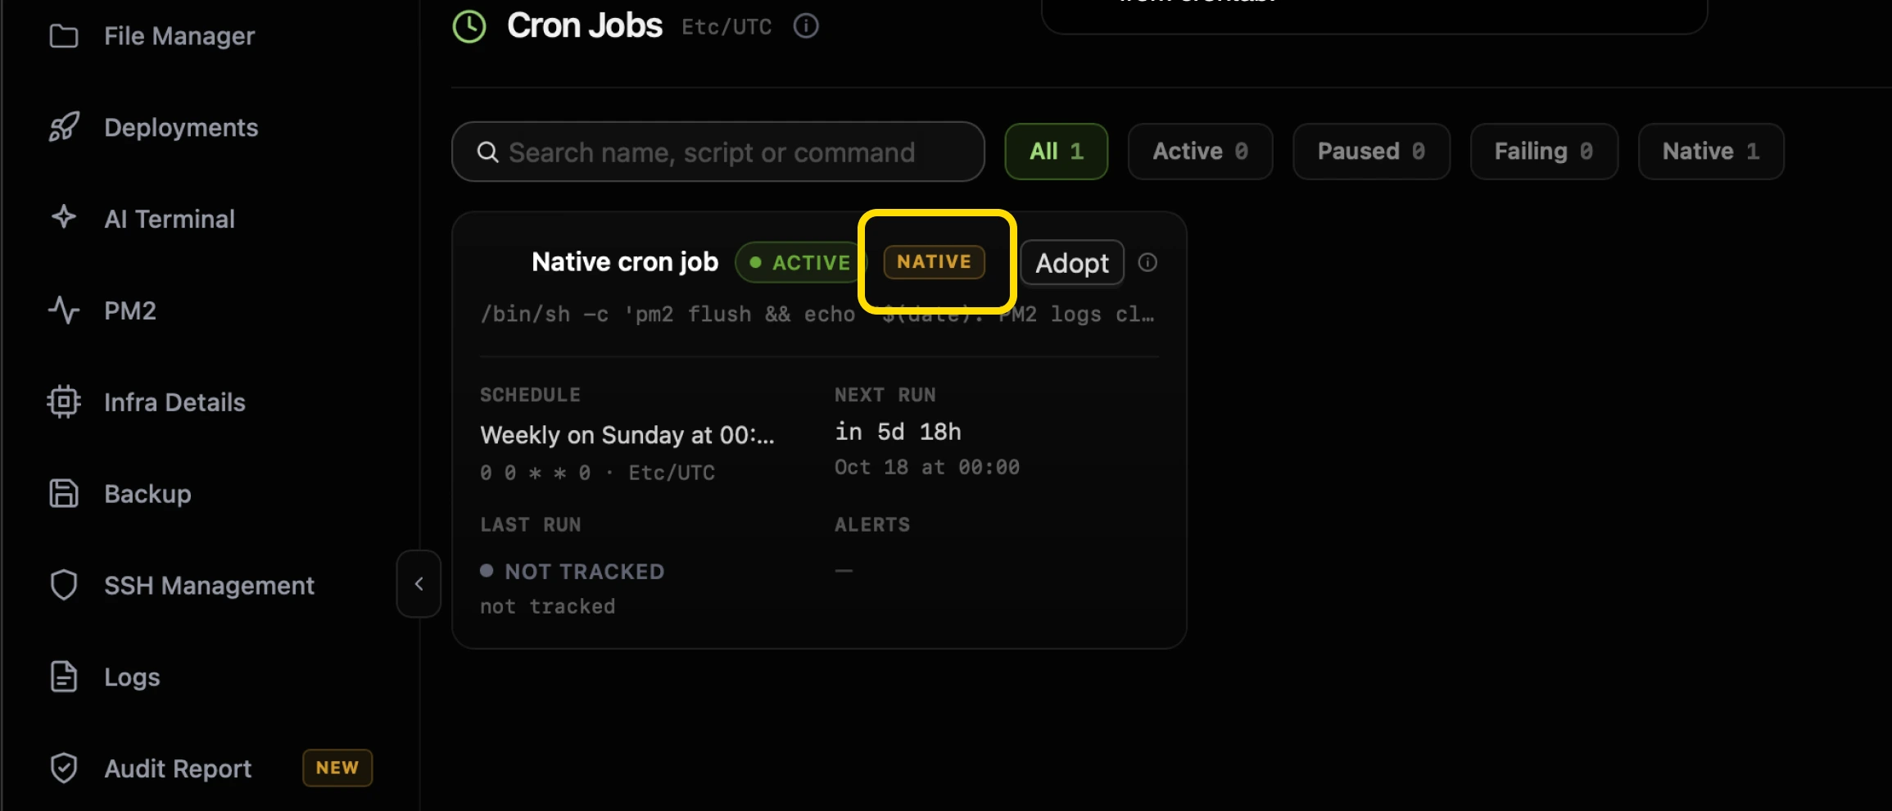
Task: Click the SSH Management shield icon
Action: [64, 585]
